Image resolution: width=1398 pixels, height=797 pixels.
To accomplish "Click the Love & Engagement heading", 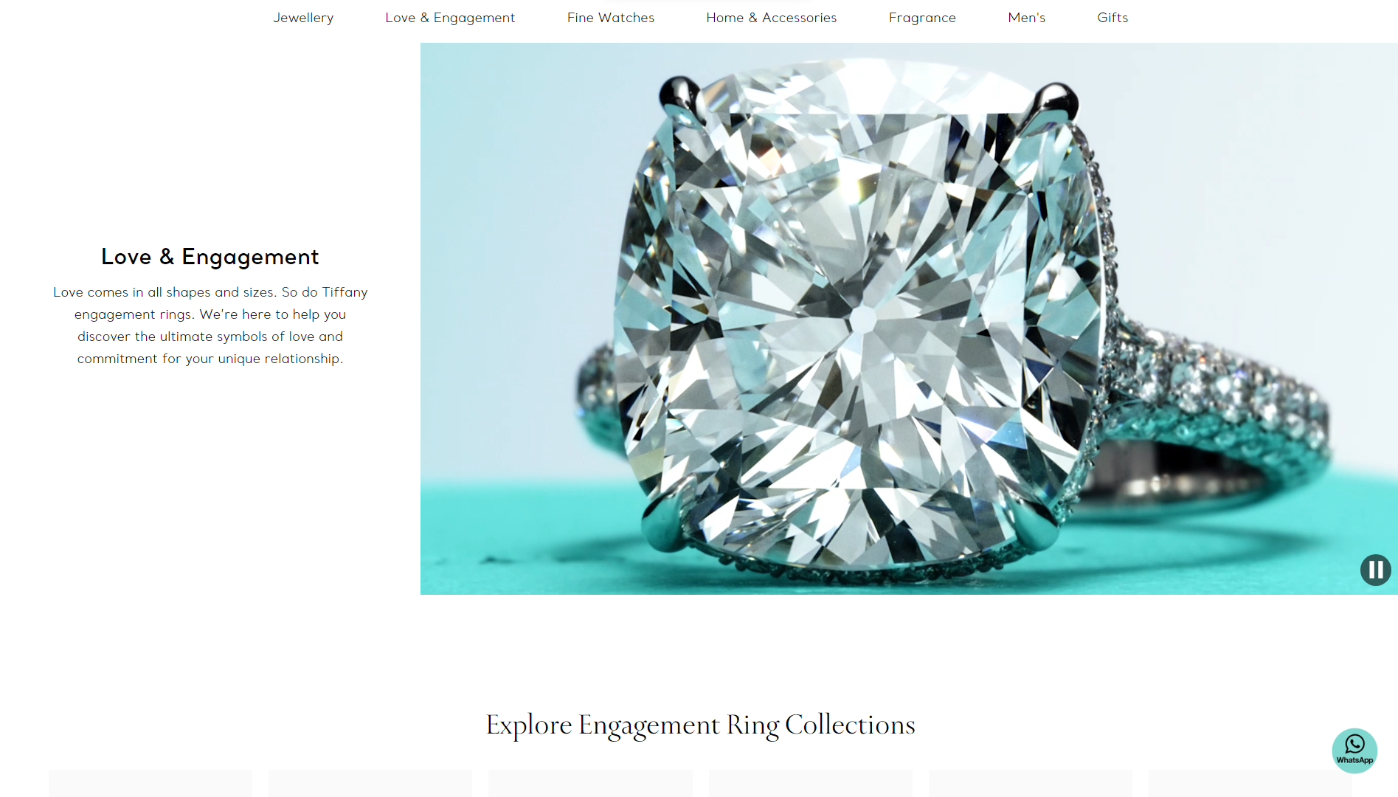I will 210,257.
